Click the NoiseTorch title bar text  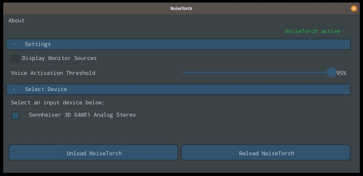pyautogui.click(x=181, y=8)
